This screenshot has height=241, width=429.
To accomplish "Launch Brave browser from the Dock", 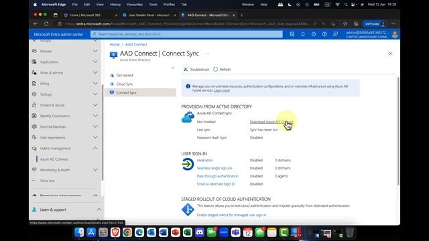I will [115, 232].
